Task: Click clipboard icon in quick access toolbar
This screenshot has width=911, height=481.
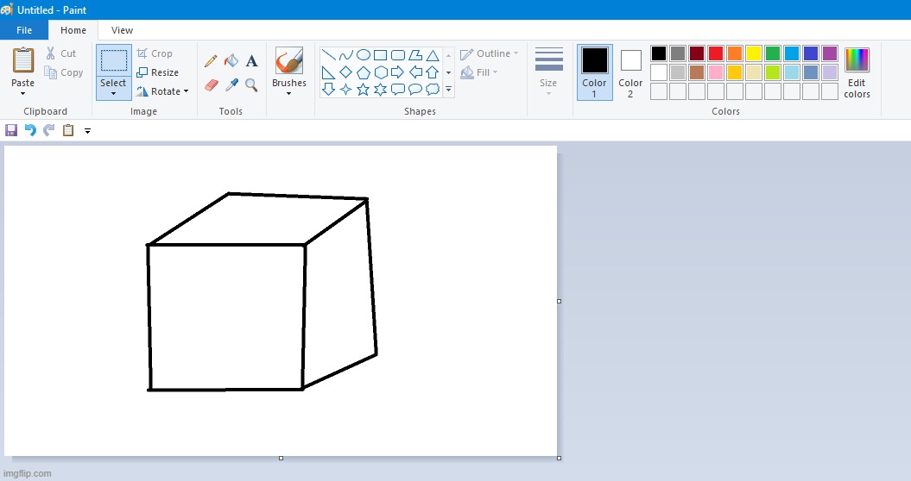Action: pyautogui.click(x=68, y=130)
